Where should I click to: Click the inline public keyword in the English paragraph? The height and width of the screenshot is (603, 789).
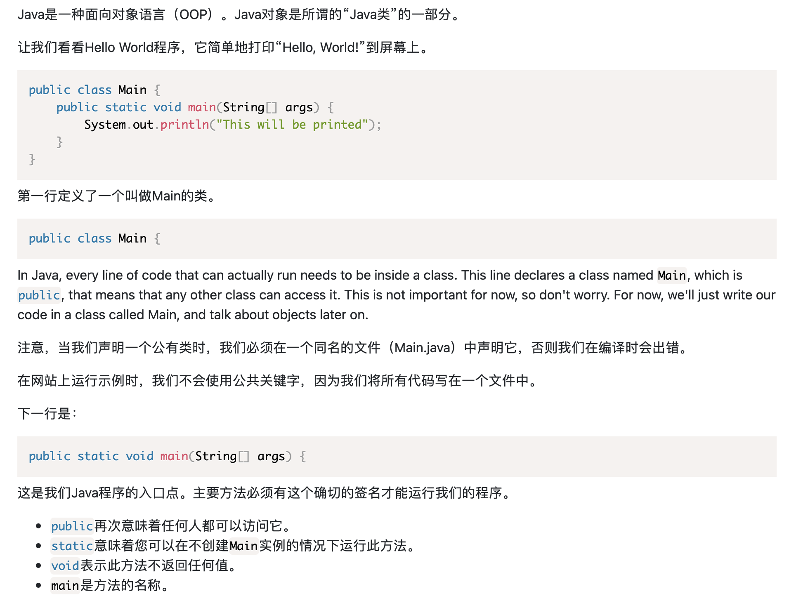click(x=39, y=295)
